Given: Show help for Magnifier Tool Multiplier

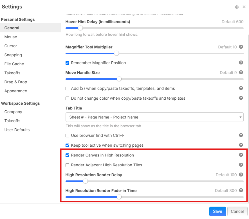Looking at the screenshot, I should 241,47.
